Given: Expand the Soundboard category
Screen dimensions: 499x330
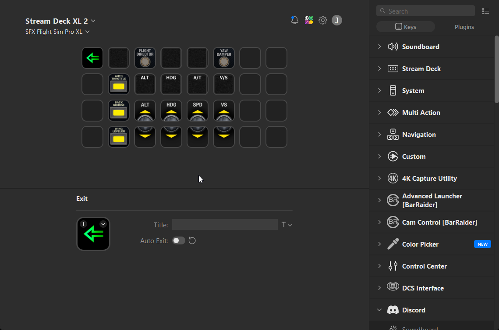Looking at the screenshot, I should coord(421,47).
